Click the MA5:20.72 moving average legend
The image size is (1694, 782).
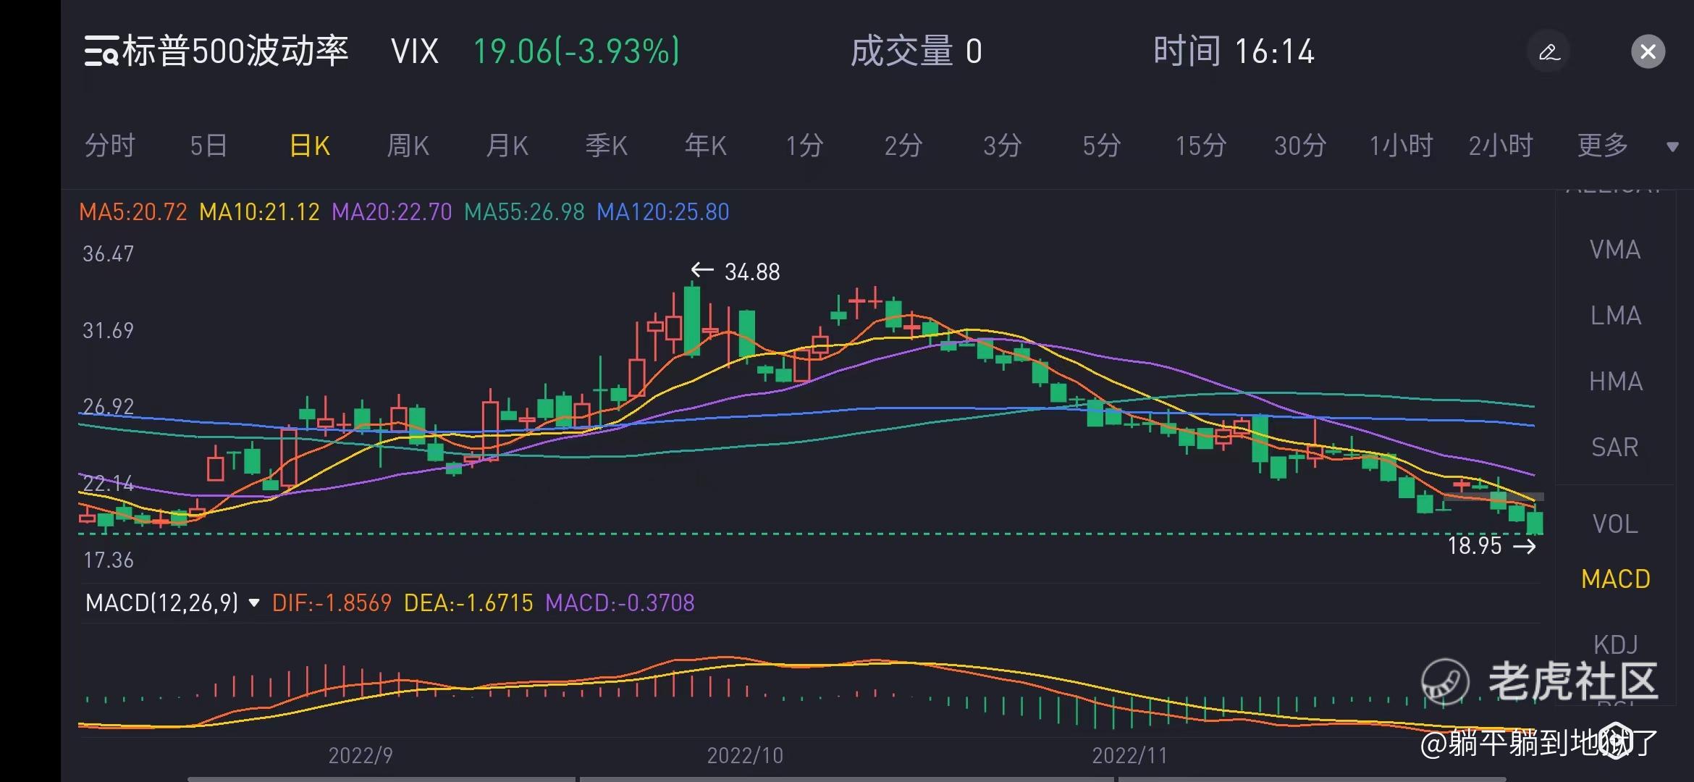(x=133, y=212)
